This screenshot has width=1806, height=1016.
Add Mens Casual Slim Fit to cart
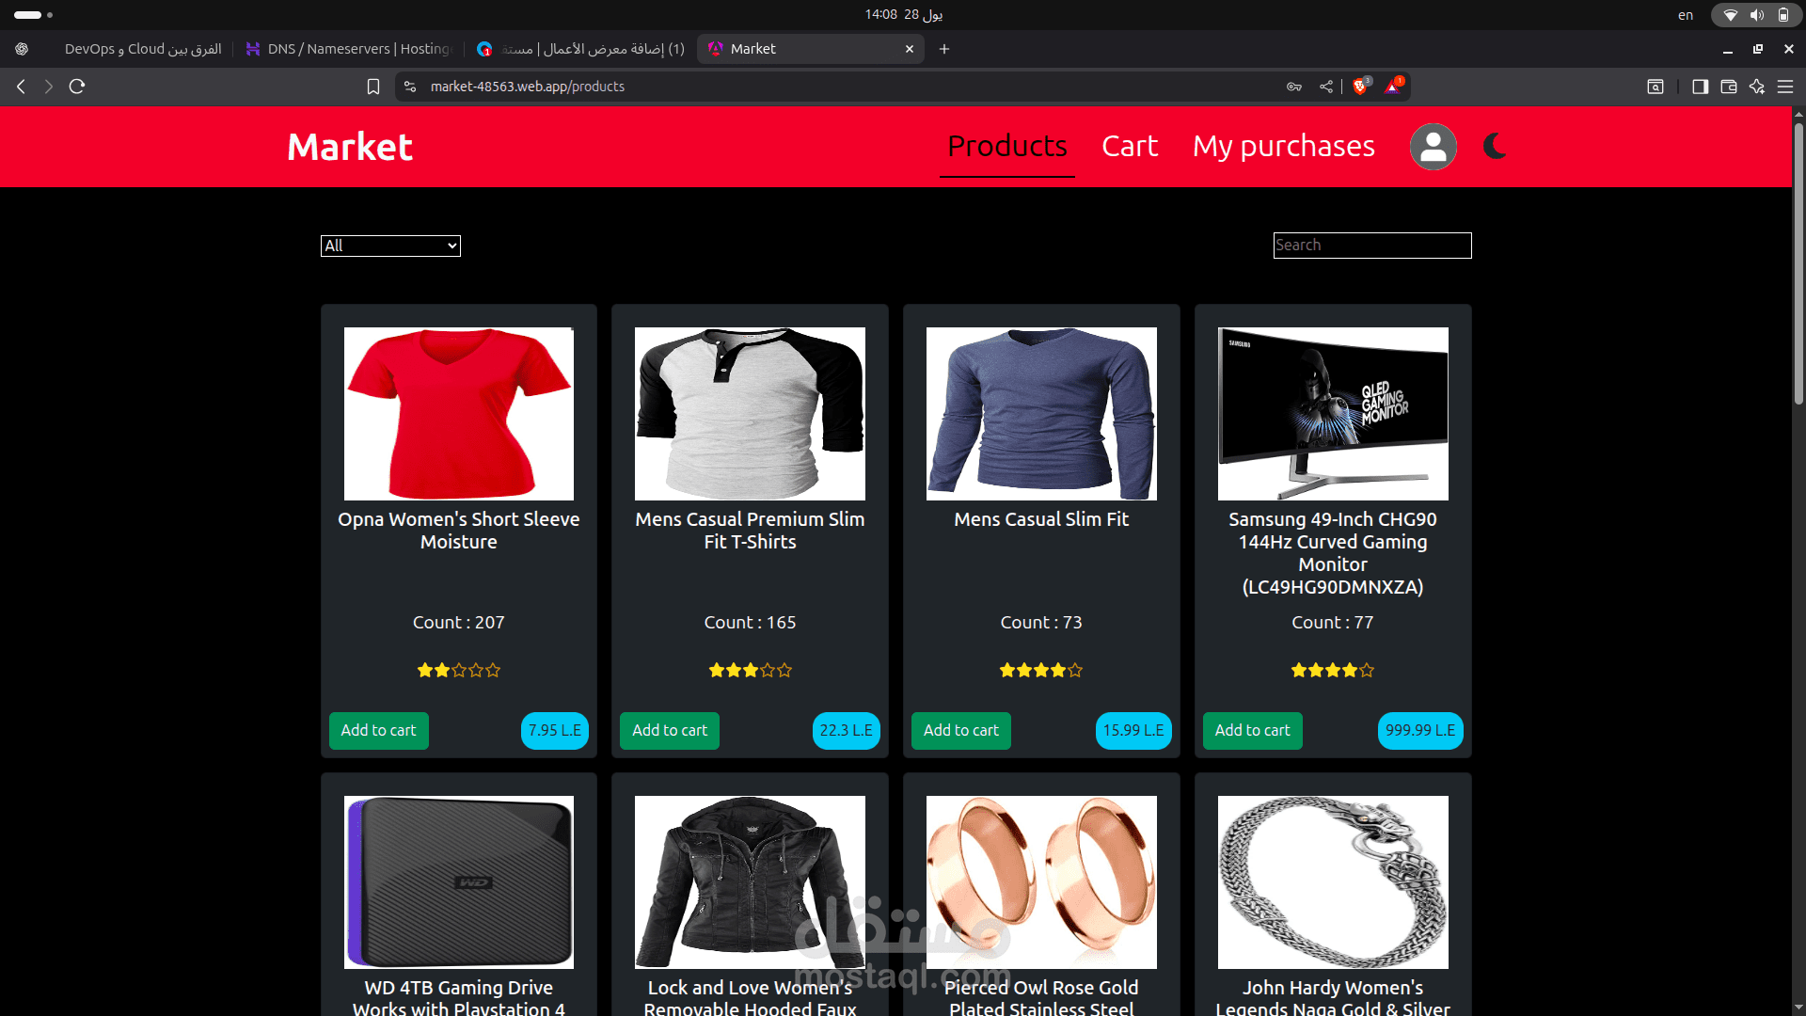tap(960, 730)
